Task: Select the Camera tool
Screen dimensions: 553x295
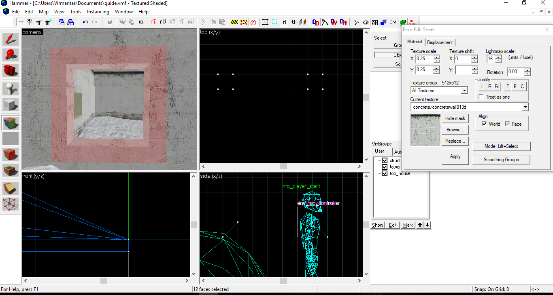Action: (x=11, y=70)
